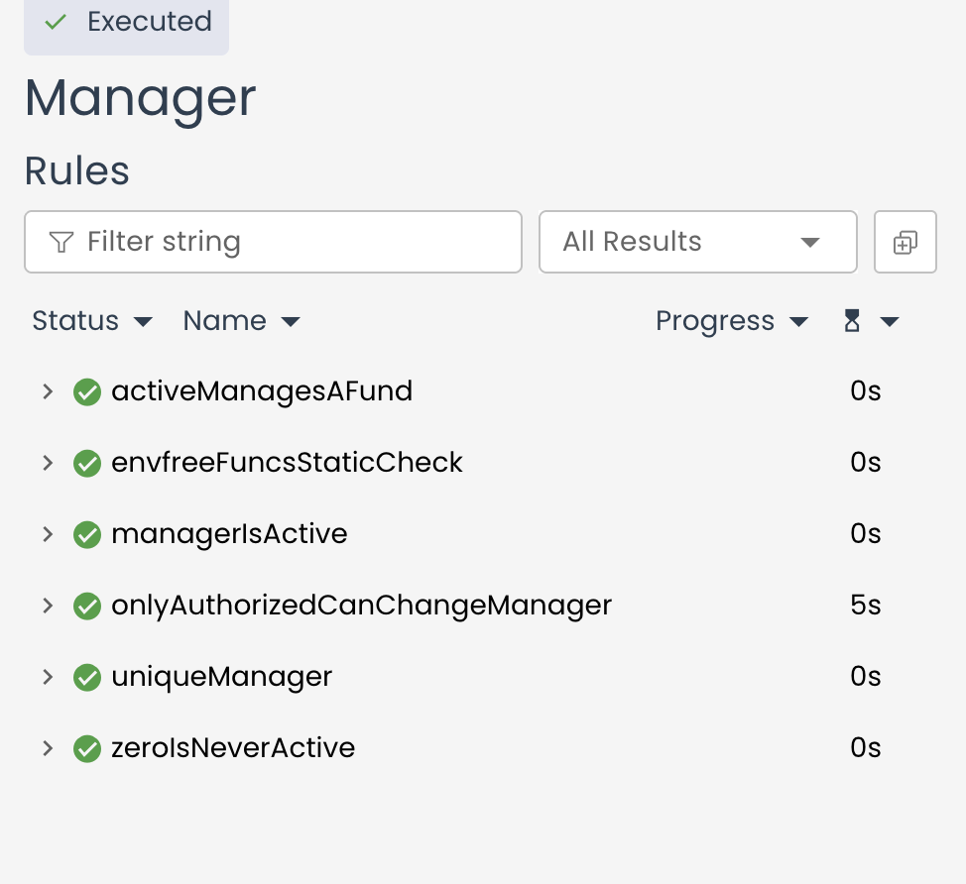Expand the onlyAuthorizedCanChangeManager rule row

[47, 606]
